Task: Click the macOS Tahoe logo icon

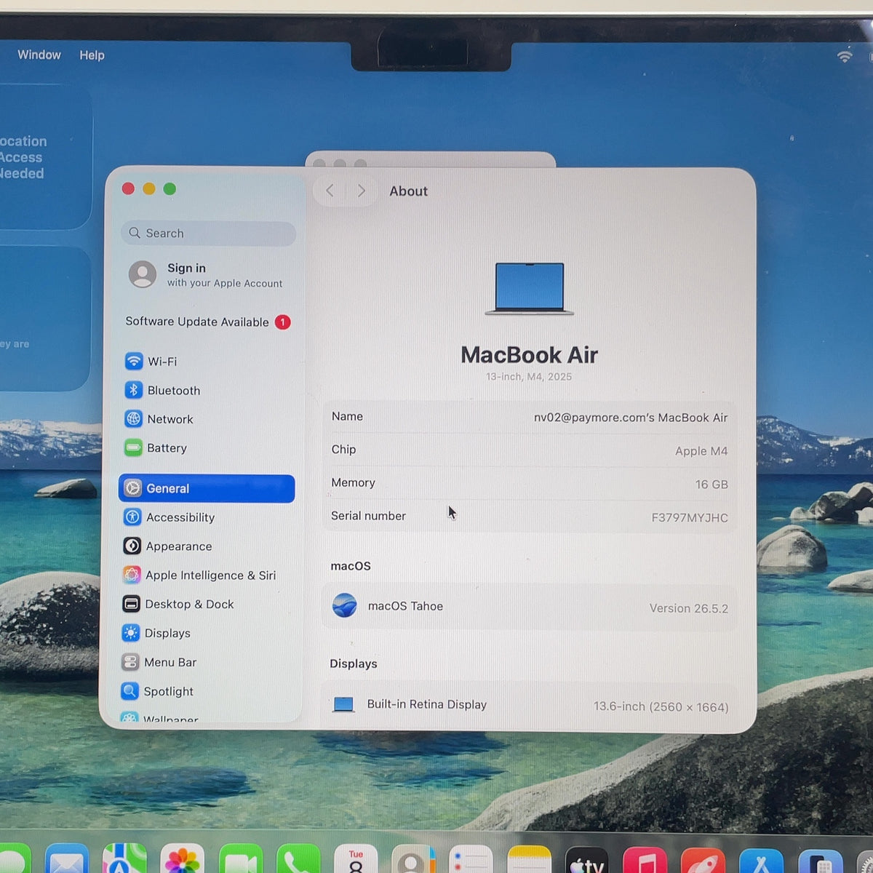Action: pos(345,605)
